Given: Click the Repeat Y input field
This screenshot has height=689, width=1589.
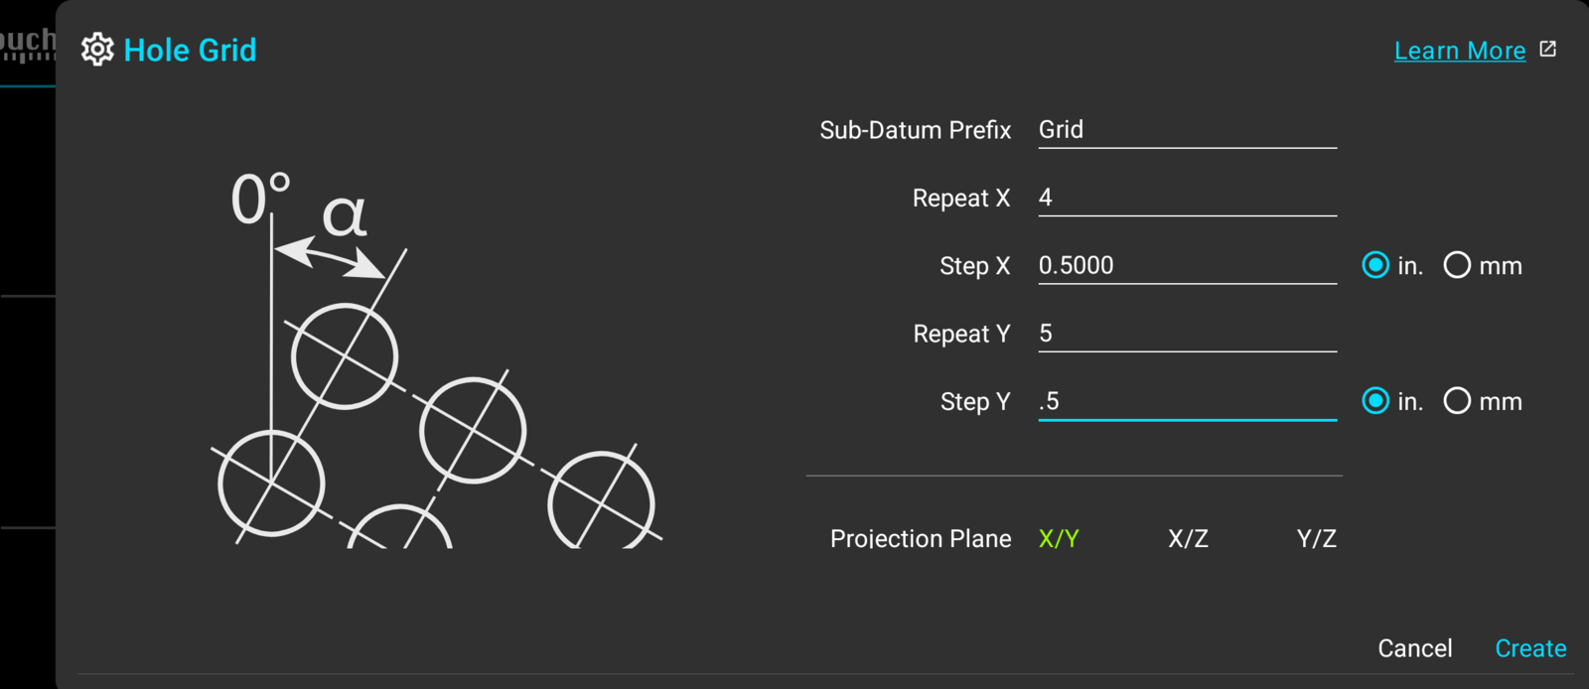Looking at the screenshot, I should click(1188, 334).
